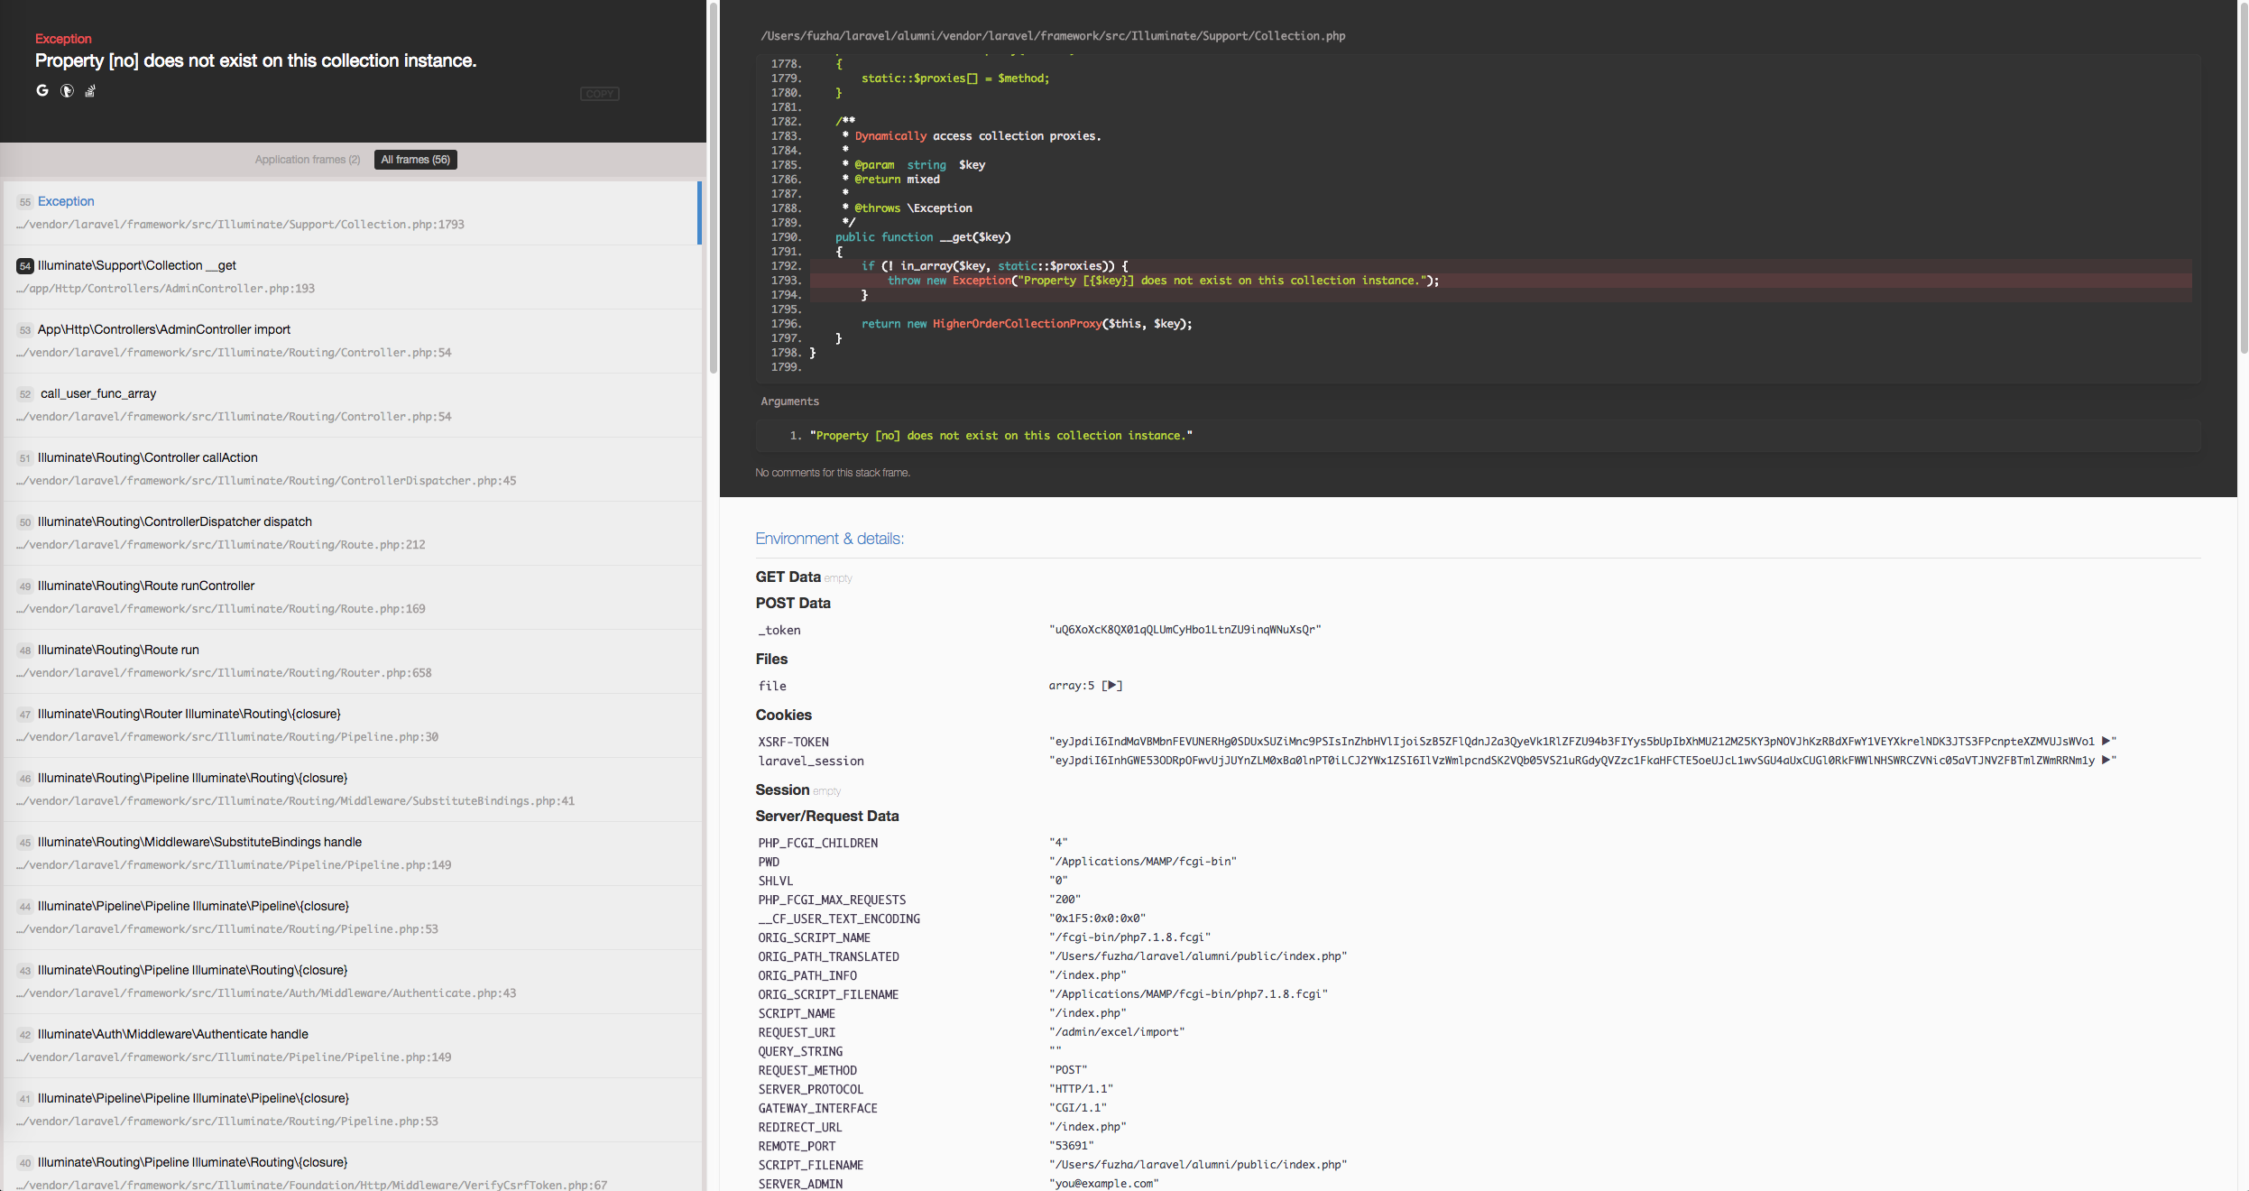This screenshot has width=2249, height=1191.
Task: Select the exception argument message text
Action: (1003, 435)
